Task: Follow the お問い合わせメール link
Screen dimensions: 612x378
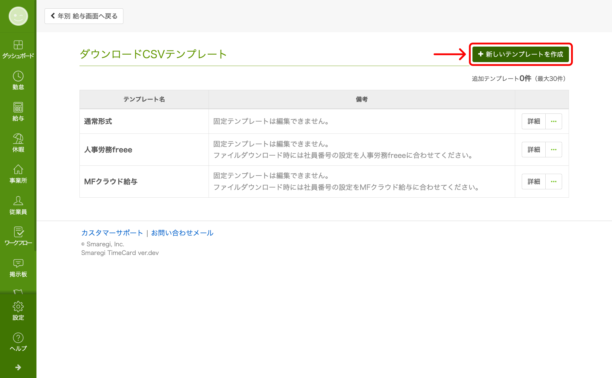Action: pyautogui.click(x=182, y=233)
